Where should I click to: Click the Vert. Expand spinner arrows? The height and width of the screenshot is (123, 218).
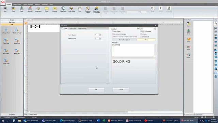pyautogui.click(x=100, y=38)
